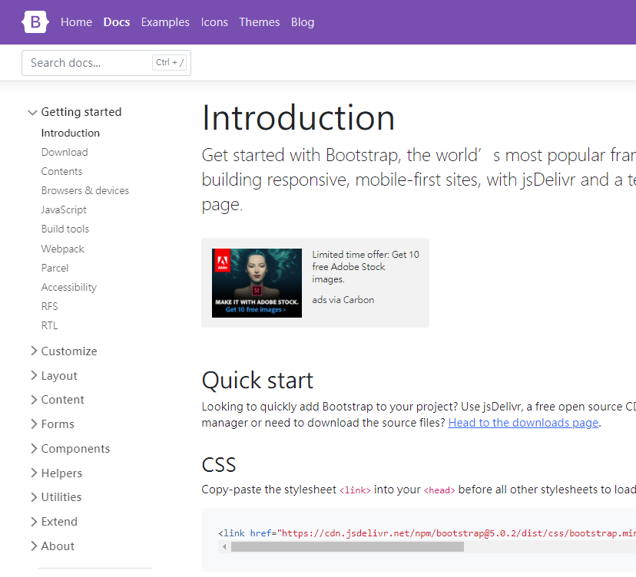The image size is (636, 577).
Task: Open the RTL sidebar link
Action: [x=49, y=325]
